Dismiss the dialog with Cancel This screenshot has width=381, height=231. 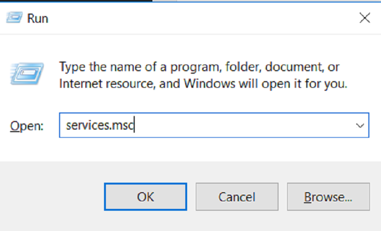[237, 197]
